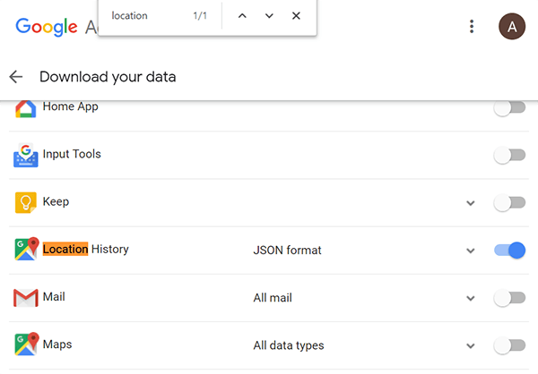Click the Input Tools keyboard icon
The image size is (538, 374).
(25, 155)
